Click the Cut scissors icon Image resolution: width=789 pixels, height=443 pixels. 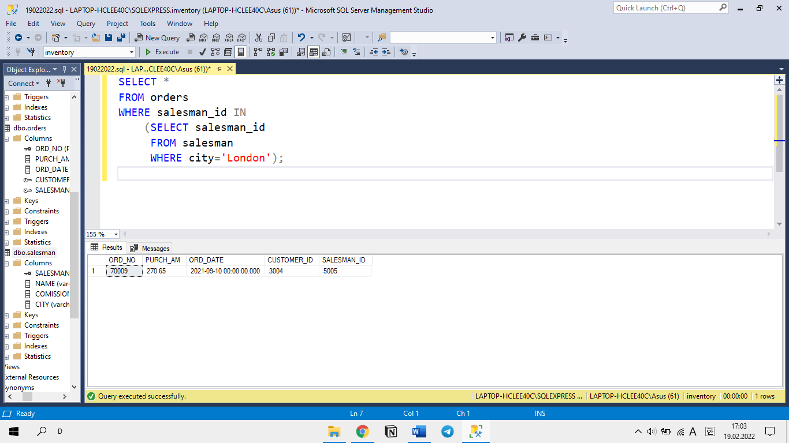pos(258,37)
